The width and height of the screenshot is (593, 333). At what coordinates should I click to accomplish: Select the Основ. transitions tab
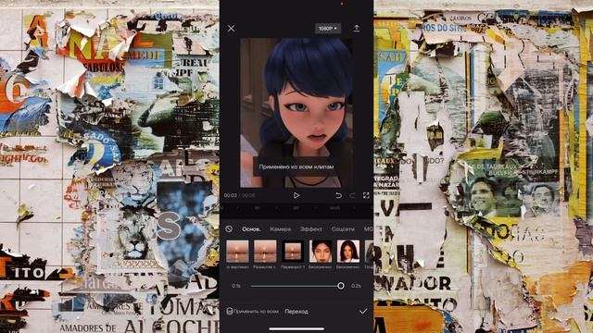[251, 229]
